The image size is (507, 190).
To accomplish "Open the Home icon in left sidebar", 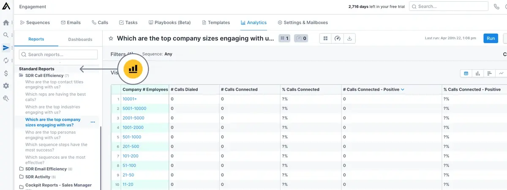I will (x=6, y=23).
